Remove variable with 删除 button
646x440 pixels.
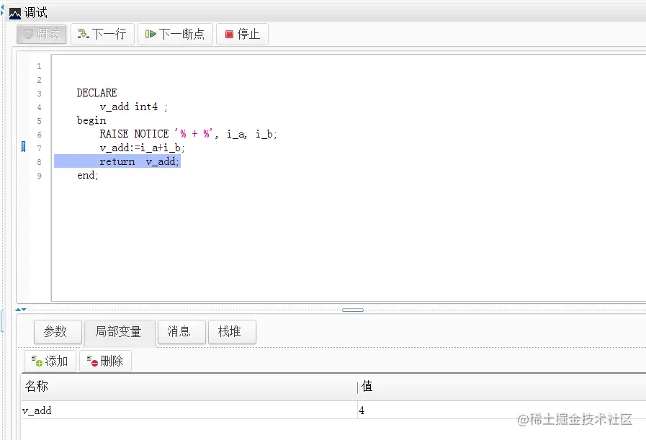pyautogui.click(x=105, y=362)
